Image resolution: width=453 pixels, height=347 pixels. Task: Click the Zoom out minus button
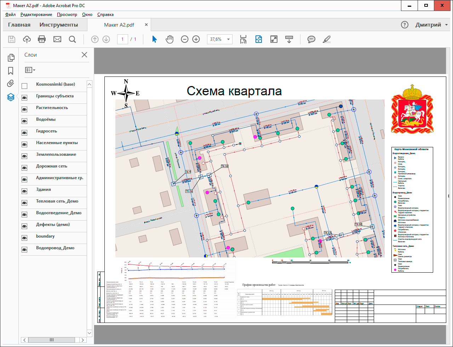pyautogui.click(x=184, y=39)
